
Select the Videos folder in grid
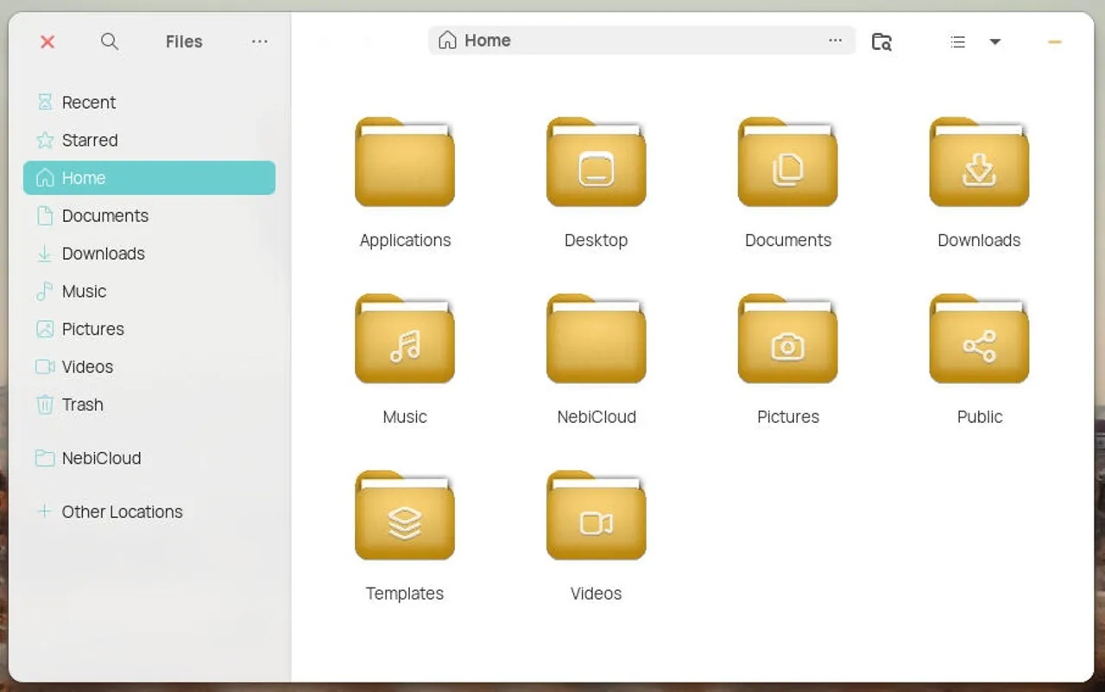point(596,518)
